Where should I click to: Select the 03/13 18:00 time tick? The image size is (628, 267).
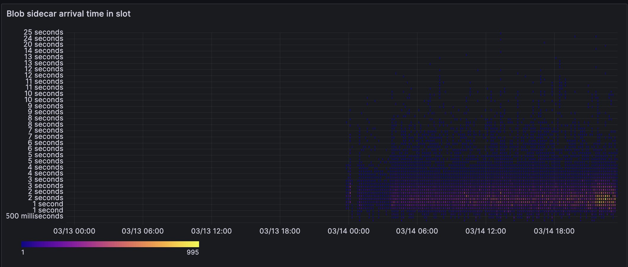[280, 231]
